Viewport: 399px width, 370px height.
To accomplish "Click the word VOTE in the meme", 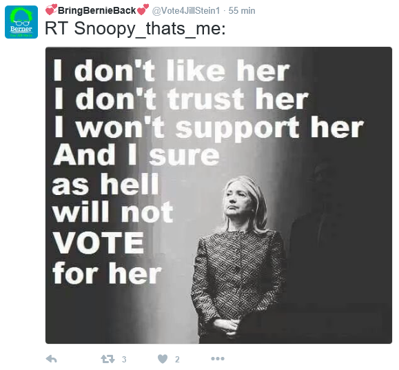I will [99, 243].
